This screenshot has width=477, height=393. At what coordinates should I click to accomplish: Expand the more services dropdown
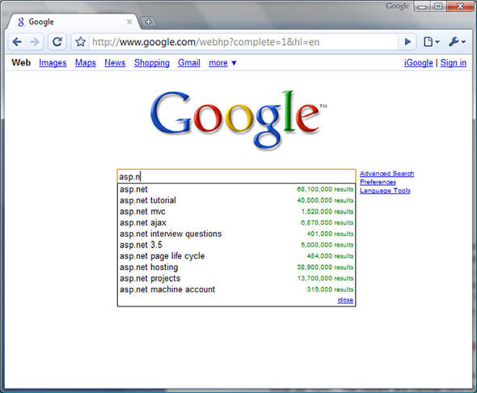(222, 62)
